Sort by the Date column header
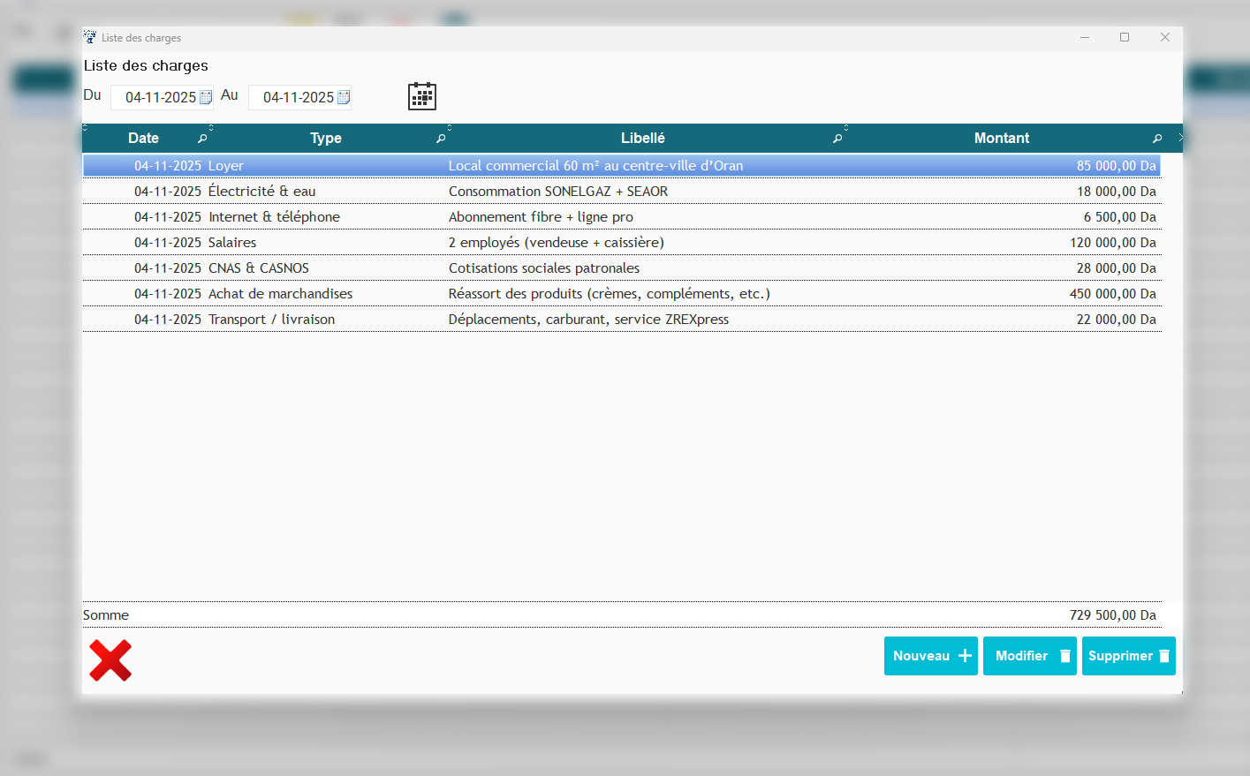1250x776 pixels. (143, 139)
